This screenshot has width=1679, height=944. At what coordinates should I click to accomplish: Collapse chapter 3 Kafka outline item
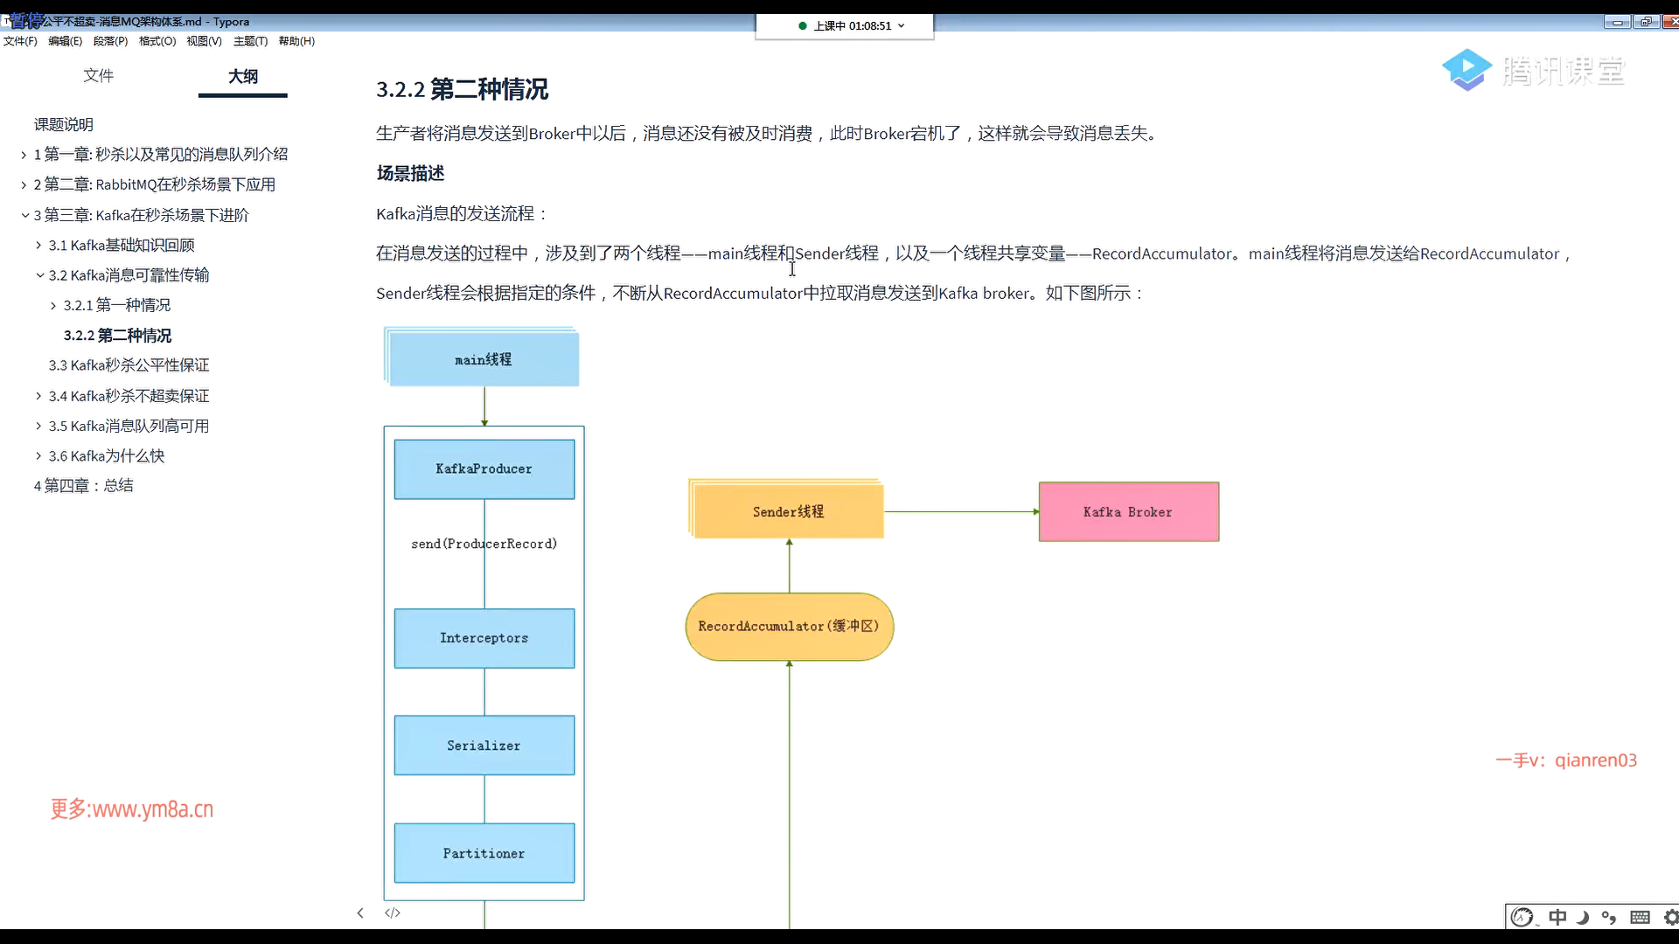(x=25, y=215)
